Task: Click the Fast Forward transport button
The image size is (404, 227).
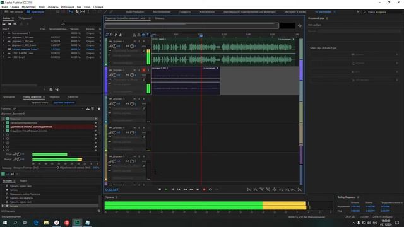Action: (191, 189)
